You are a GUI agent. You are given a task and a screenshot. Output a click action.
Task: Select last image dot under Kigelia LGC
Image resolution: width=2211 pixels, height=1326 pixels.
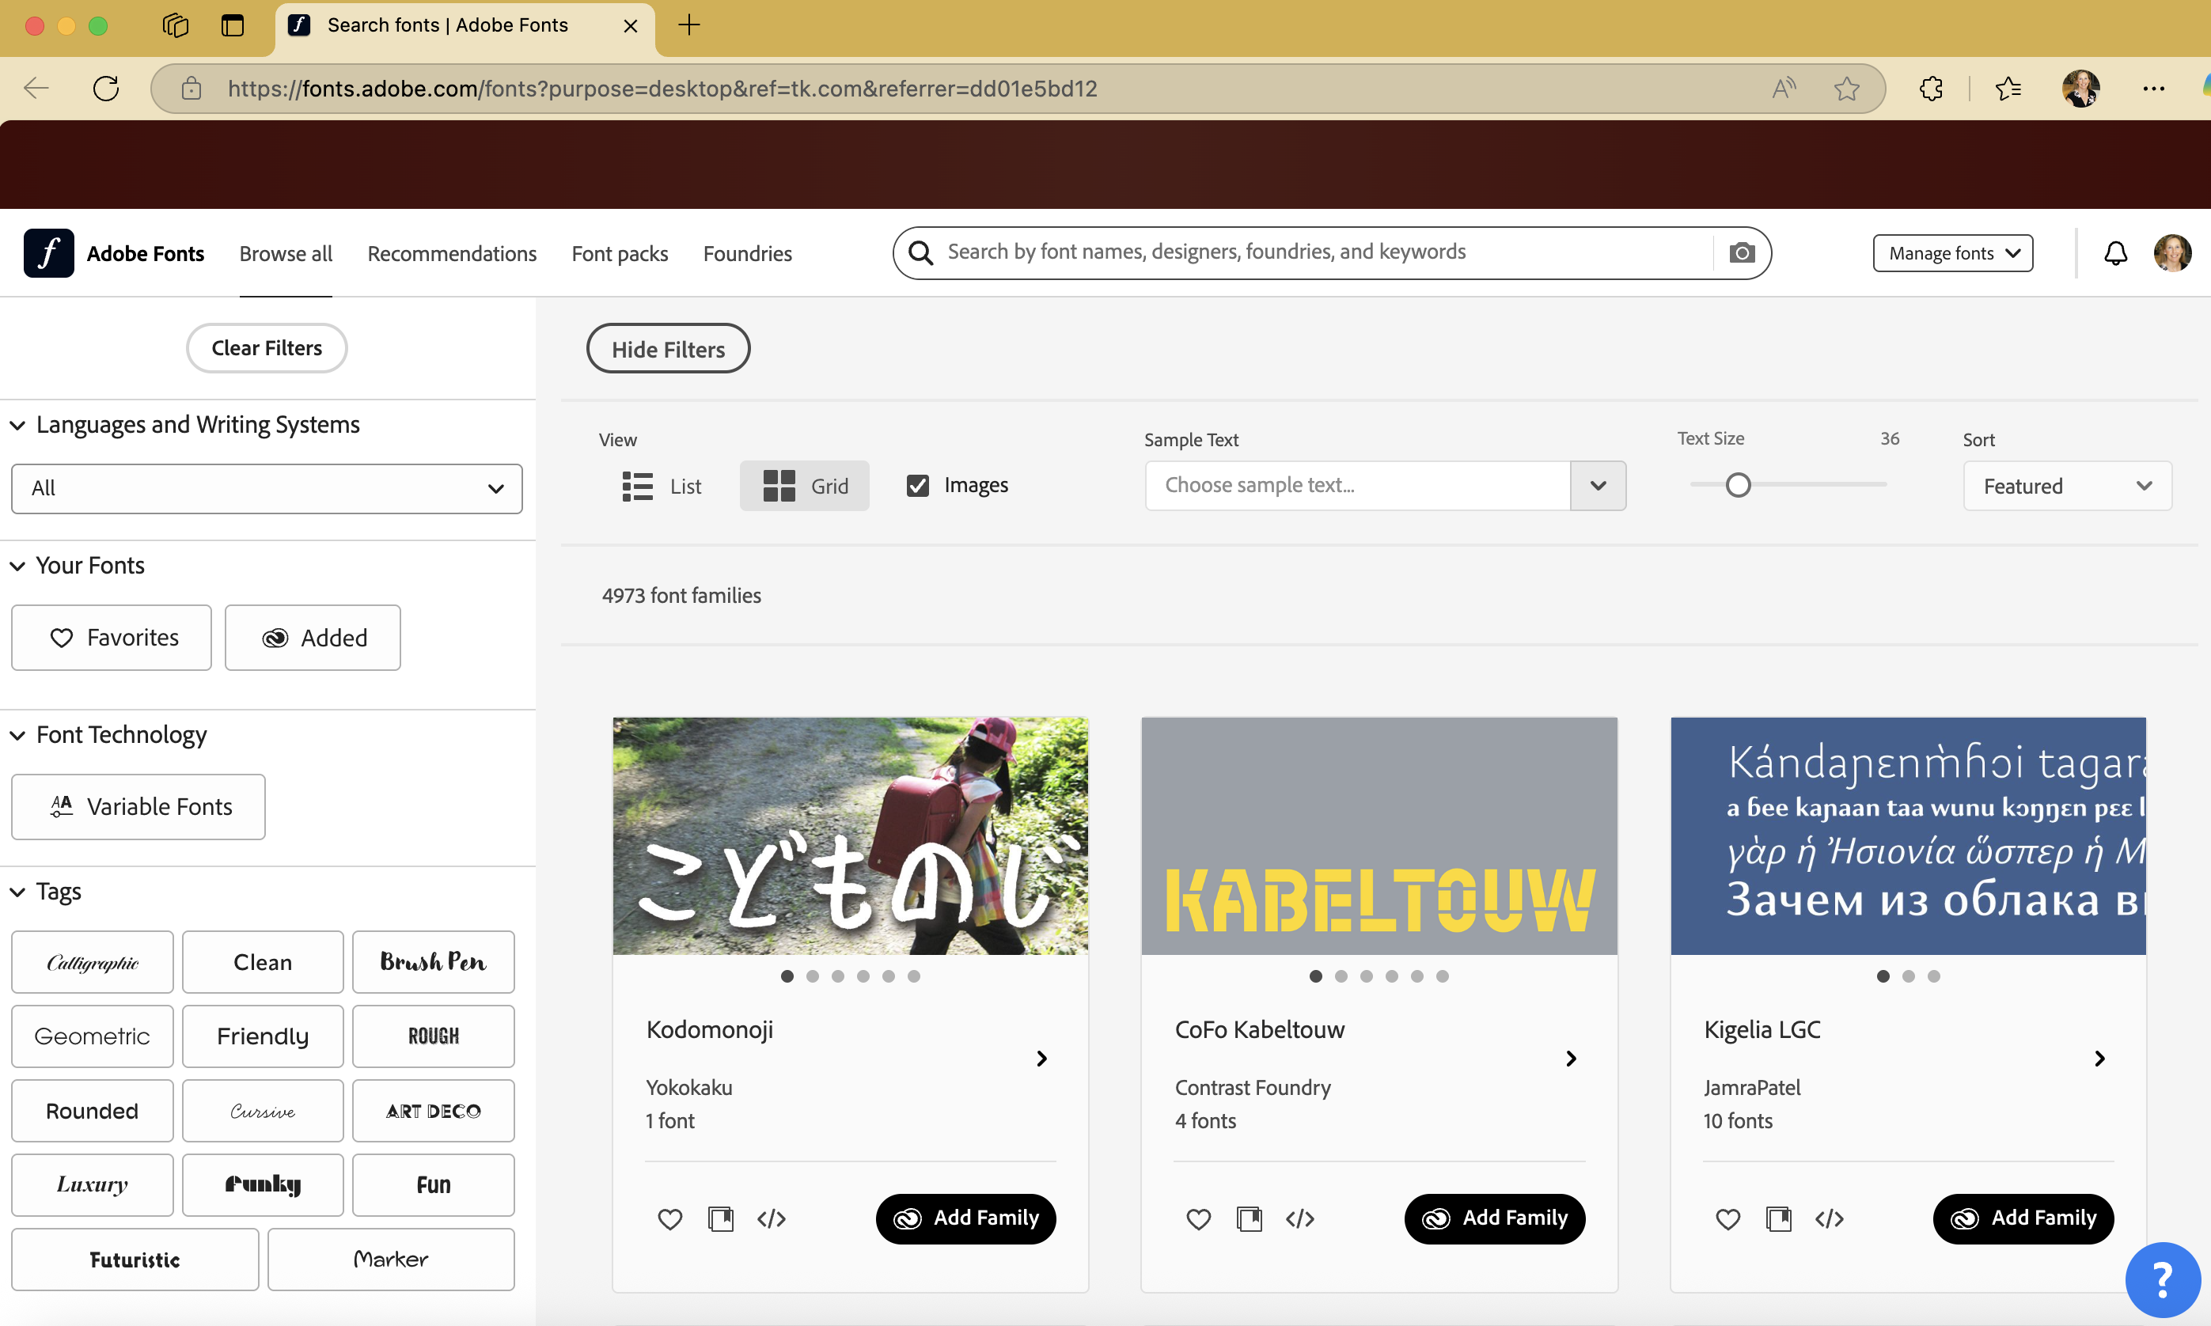point(1934,976)
